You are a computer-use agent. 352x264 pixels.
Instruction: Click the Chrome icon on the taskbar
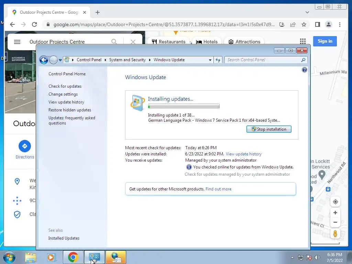pyautogui.click(x=73, y=257)
